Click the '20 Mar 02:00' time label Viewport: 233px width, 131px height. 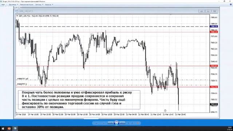(x=58, y=115)
